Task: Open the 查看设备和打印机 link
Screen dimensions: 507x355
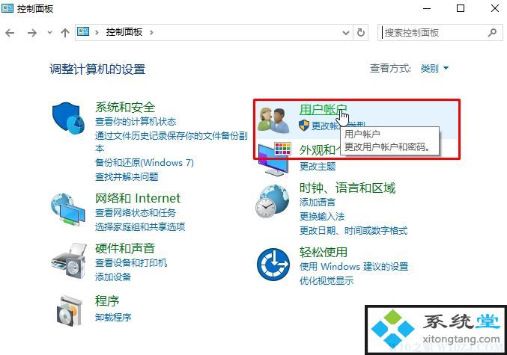Action: (131, 263)
